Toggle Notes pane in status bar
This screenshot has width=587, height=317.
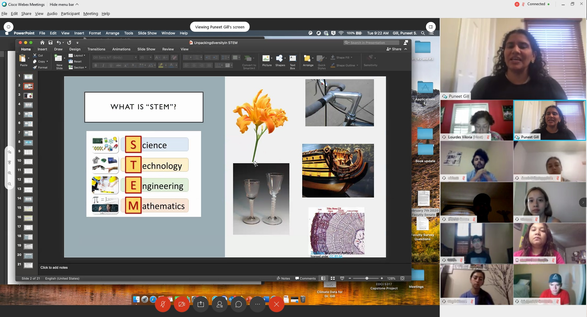click(283, 278)
